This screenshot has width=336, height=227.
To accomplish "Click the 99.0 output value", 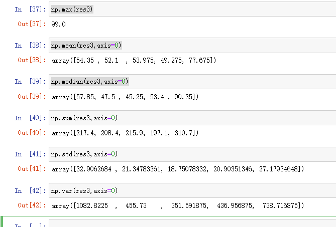I will pyautogui.click(x=59, y=24).
